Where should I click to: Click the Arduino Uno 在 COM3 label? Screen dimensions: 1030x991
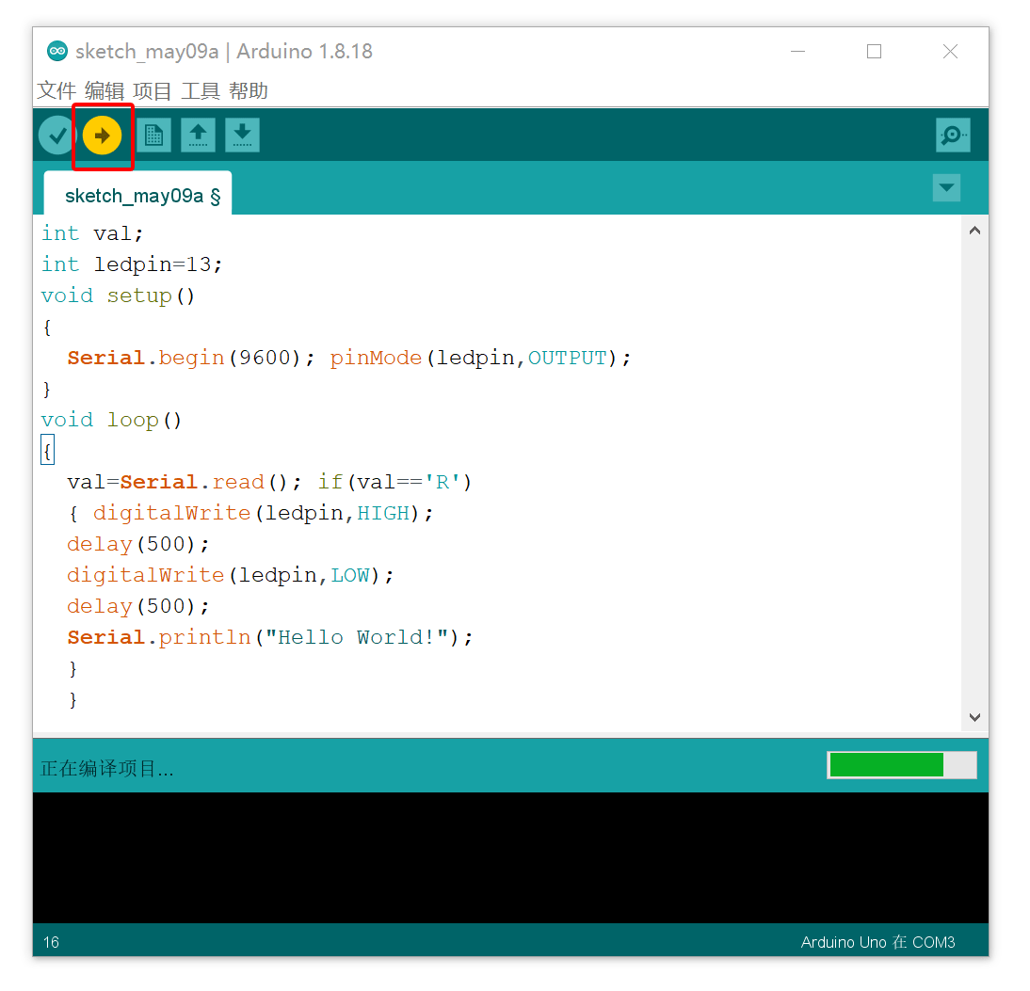click(877, 942)
